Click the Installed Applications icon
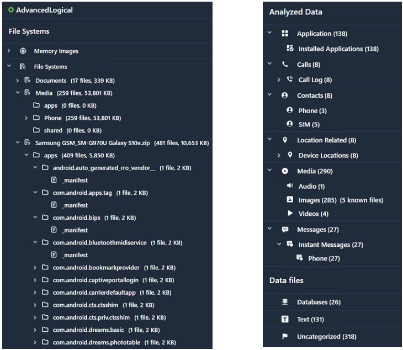The height and width of the screenshot is (350, 403). coord(290,49)
